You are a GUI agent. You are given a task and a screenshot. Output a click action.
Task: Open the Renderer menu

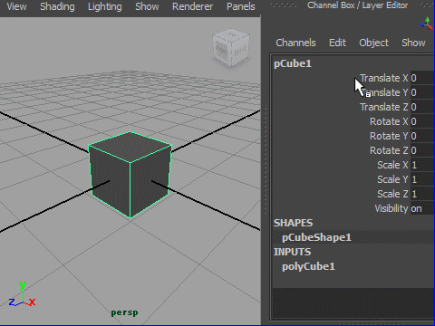192,6
